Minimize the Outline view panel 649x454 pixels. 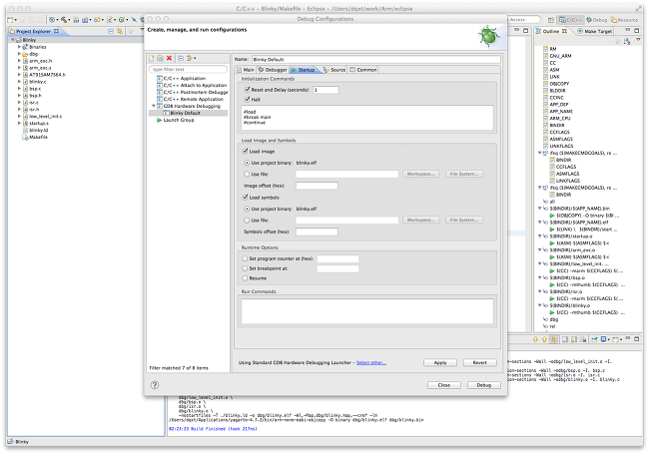point(627,30)
